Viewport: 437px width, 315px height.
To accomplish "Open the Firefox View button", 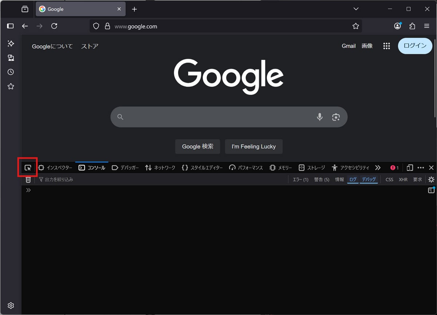I will [x=25, y=9].
